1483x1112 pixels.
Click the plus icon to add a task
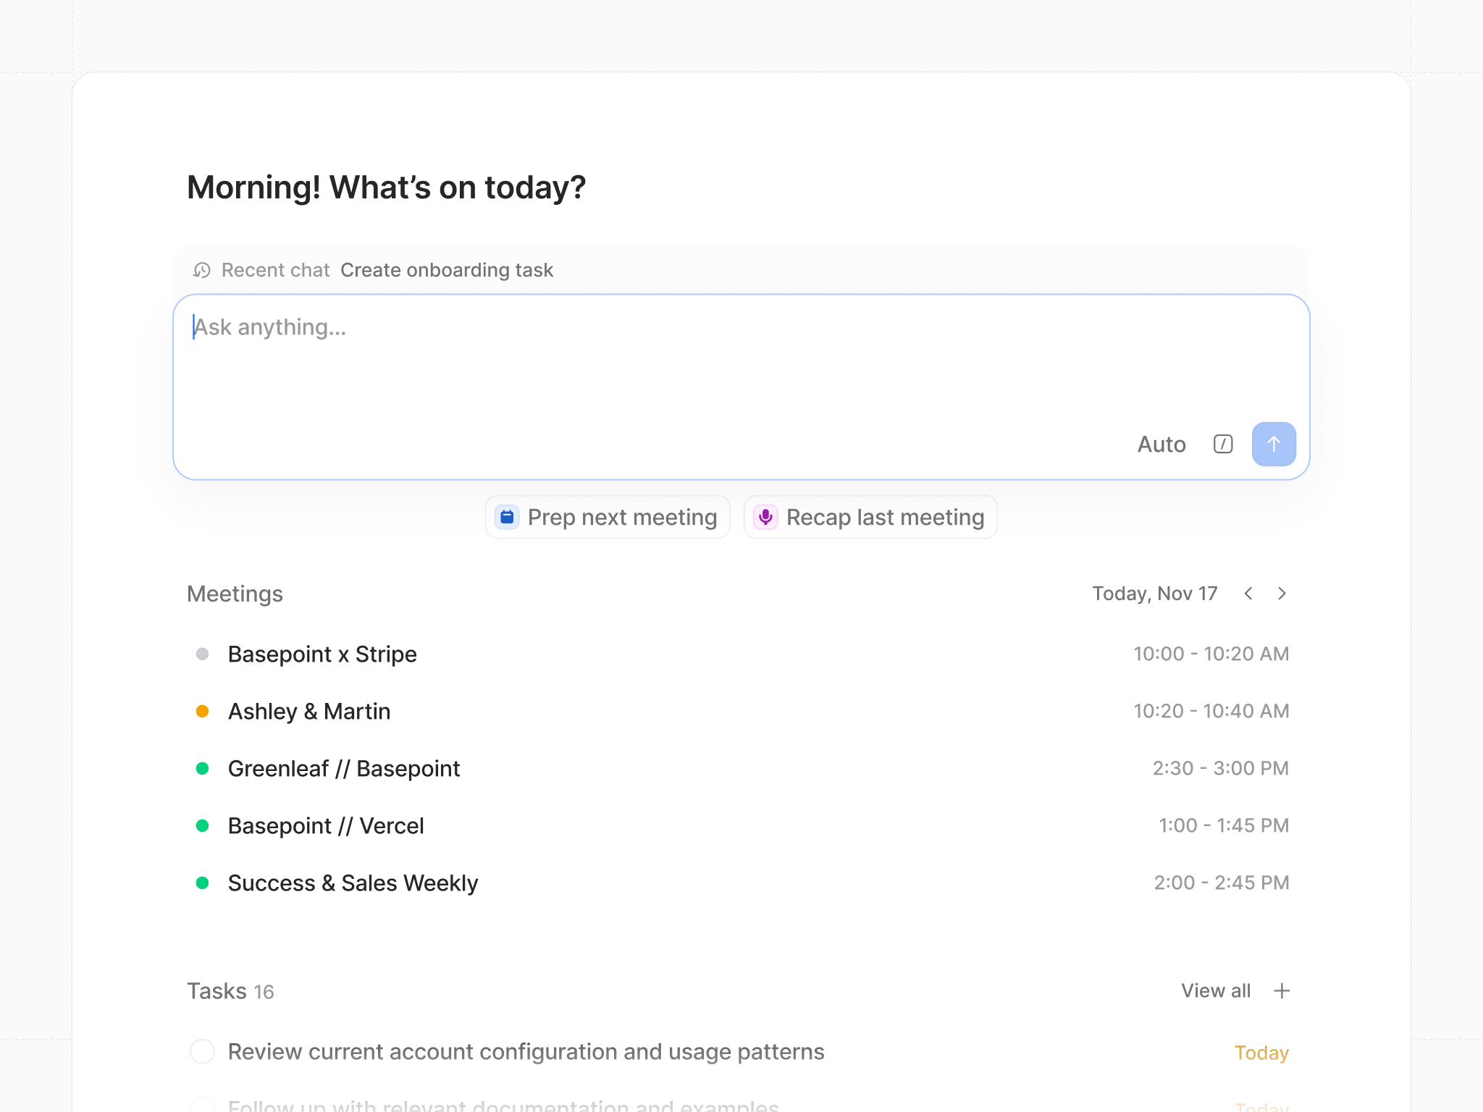click(1282, 990)
